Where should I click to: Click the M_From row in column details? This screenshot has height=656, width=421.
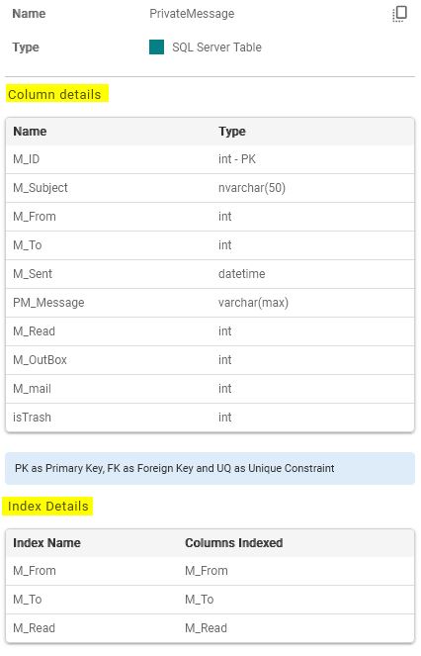tap(210, 217)
